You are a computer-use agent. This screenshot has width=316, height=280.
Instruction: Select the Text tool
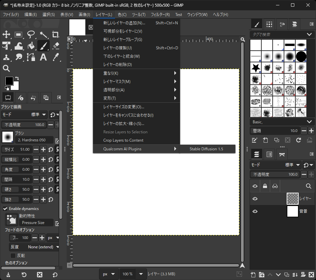click(x=43, y=57)
